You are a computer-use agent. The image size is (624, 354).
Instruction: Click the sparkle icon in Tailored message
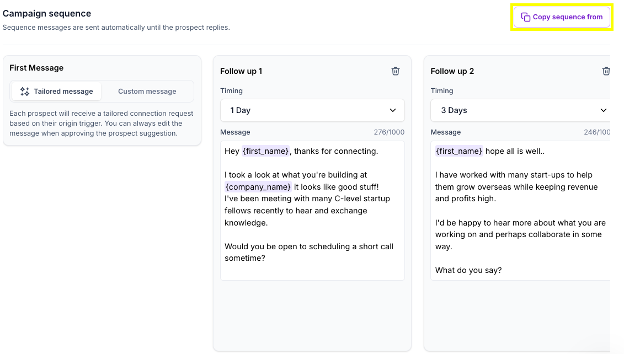24,92
